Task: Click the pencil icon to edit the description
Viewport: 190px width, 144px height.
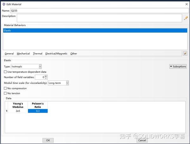Action: pyautogui.click(x=186, y=18)
